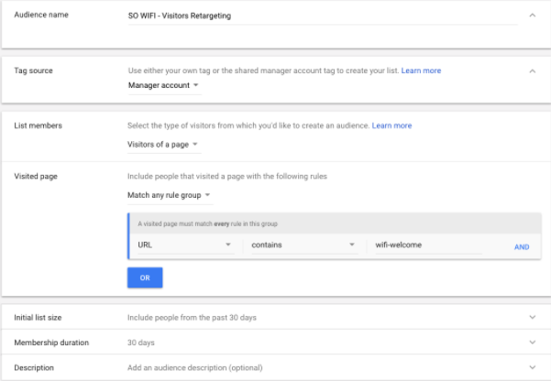Click the blue OR button
Screen dimensions: 551x381
(x=145, y=278)
